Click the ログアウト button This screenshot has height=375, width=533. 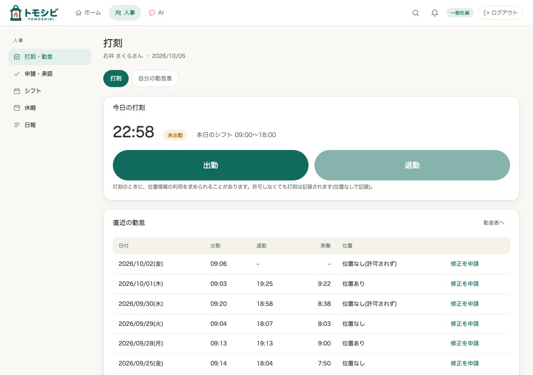pyautogui.click(x=501, y=13)
